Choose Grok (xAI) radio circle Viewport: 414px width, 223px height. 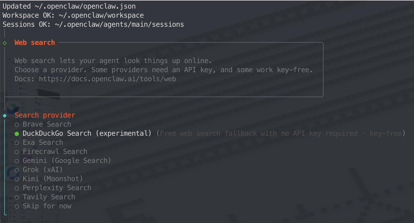pyautogui.click(x=17, y=170)
